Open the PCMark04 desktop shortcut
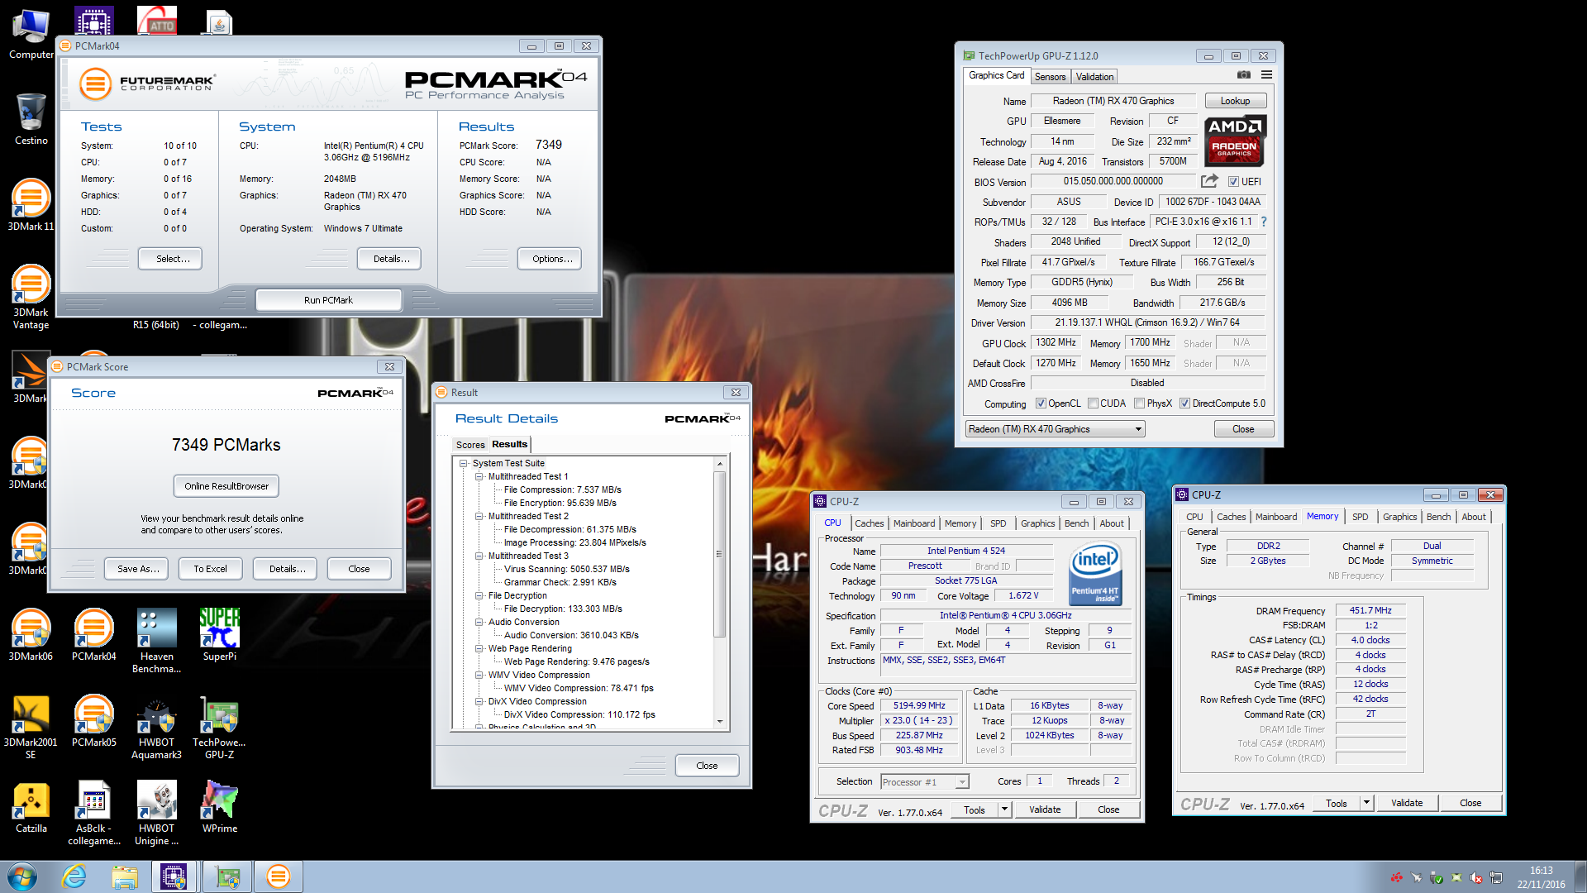This screenshot has height=893, width=1587. tap(93, 635)
